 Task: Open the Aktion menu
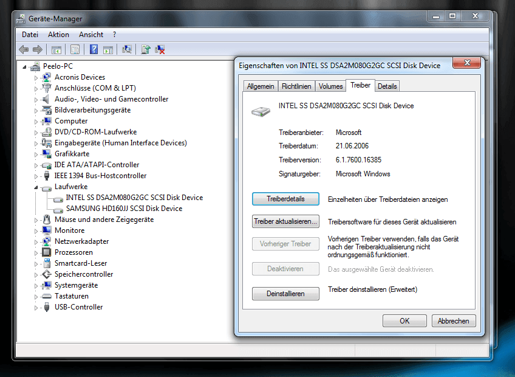(x=58, y=35)
